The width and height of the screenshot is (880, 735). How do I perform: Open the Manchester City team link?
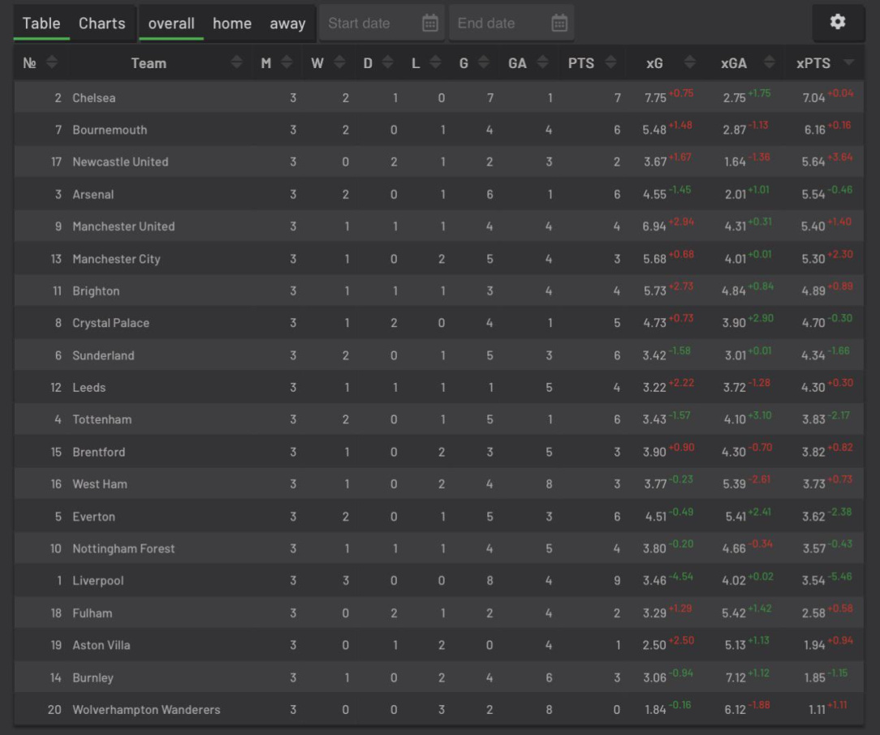pos(116,259)
